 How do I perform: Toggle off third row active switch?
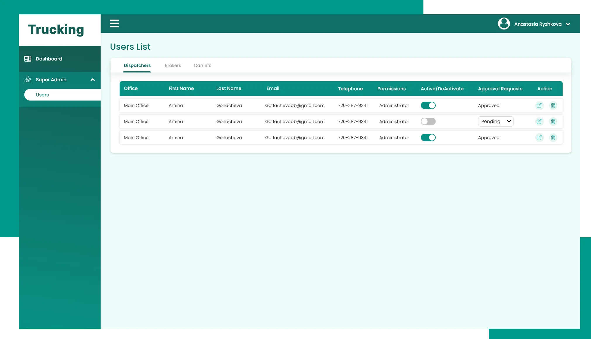(428, 137)
